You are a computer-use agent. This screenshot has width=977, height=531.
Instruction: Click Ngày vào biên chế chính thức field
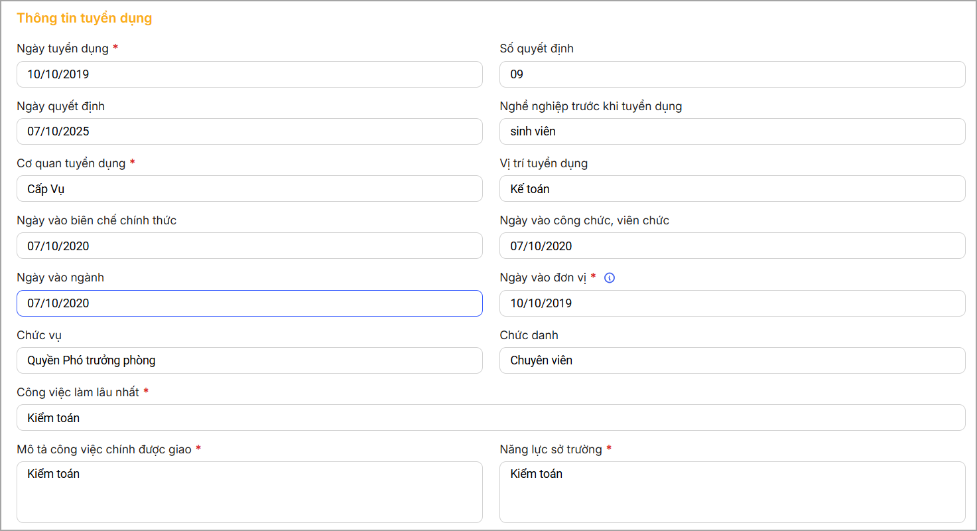(249, 246)
